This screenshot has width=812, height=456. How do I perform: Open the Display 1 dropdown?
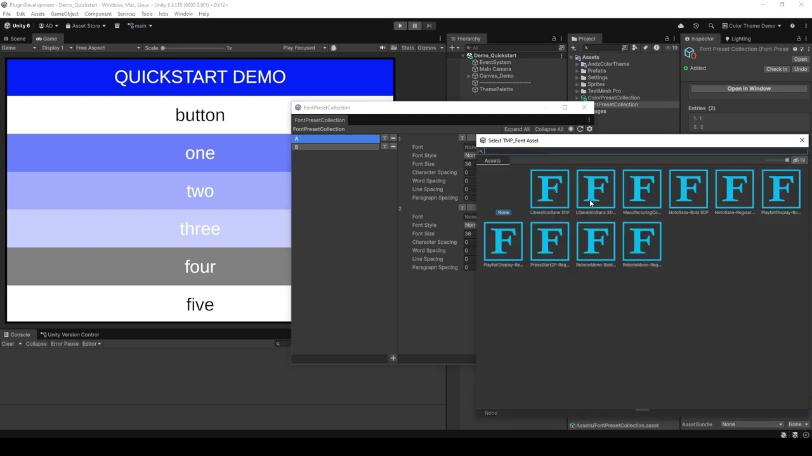56,48
